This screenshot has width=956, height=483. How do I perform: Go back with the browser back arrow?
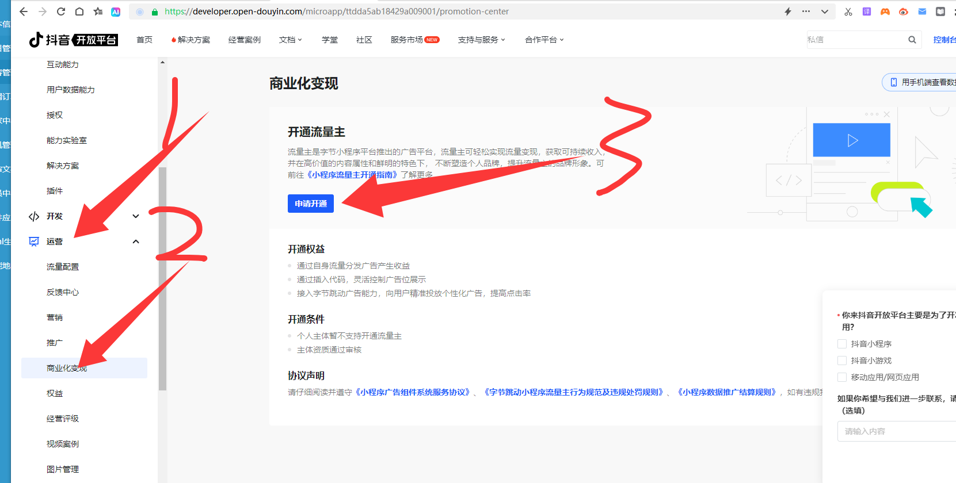[23, 11]
